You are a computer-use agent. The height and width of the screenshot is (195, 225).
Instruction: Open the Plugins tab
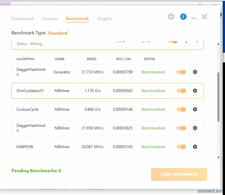(105, 19)
